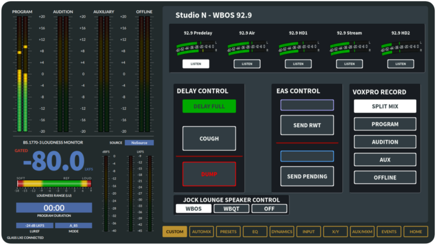
Task: Click the dBFS vertical meter
Action: click(x=106, y=193)
